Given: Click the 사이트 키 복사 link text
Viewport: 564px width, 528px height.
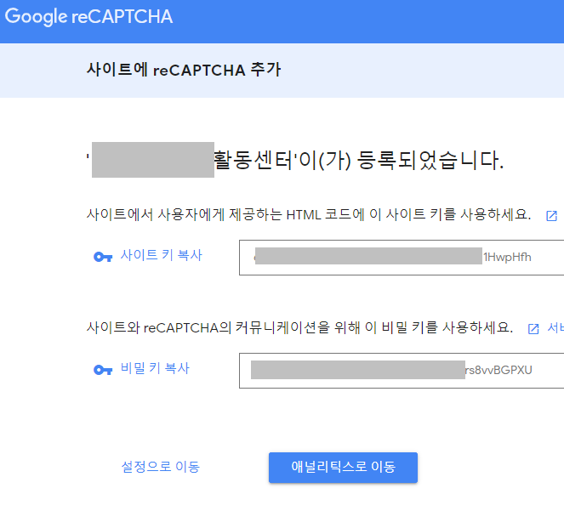Looking at the screenshot, I should pos(161,255).
